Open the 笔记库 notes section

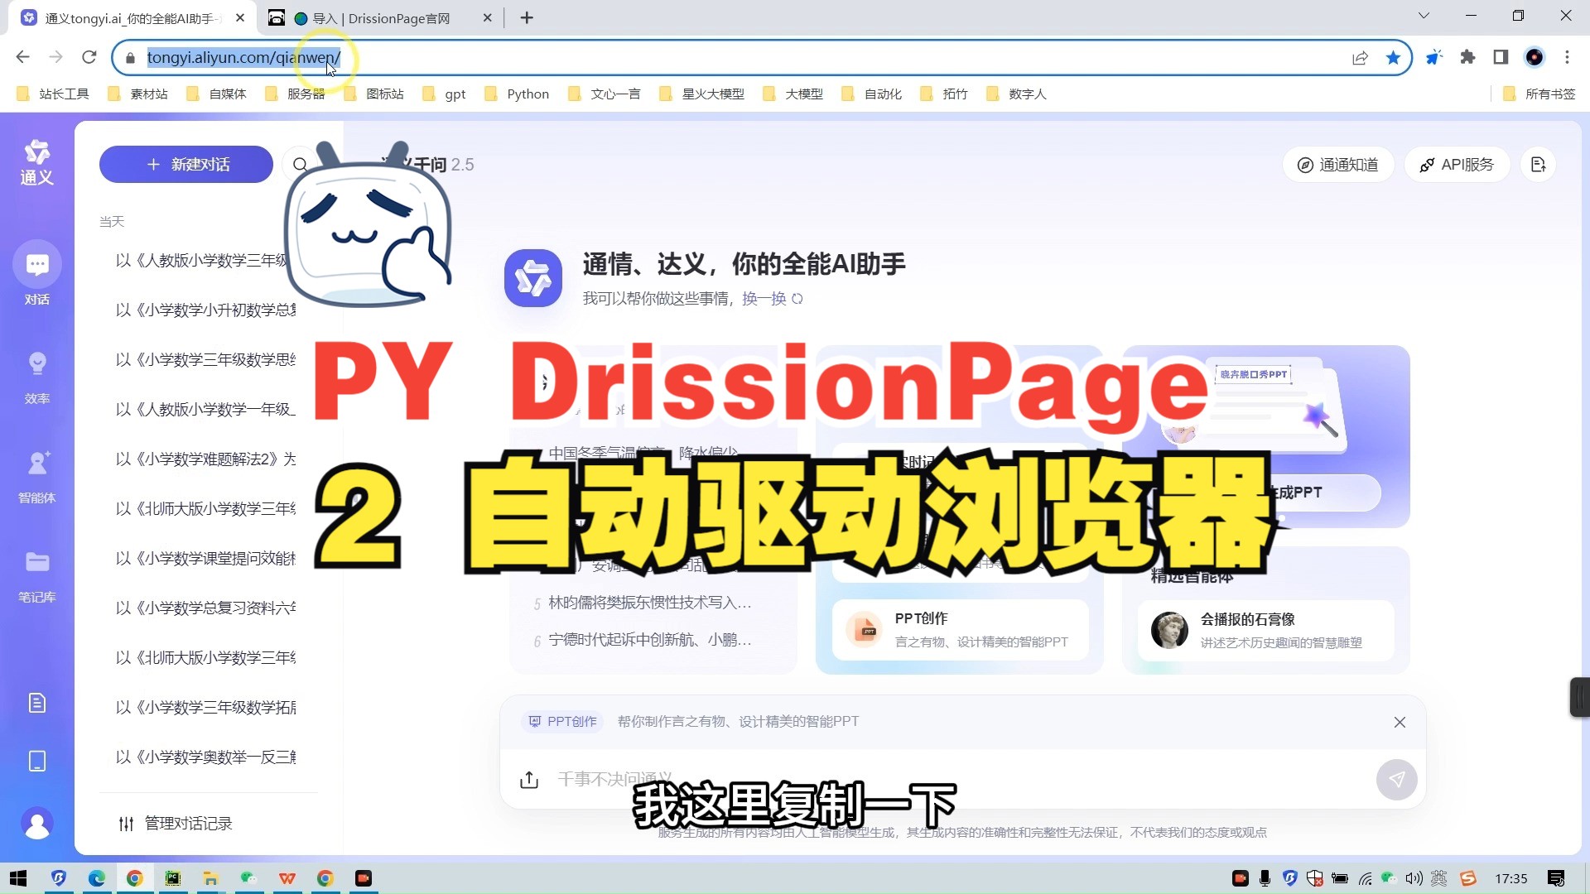coord(37,571)
